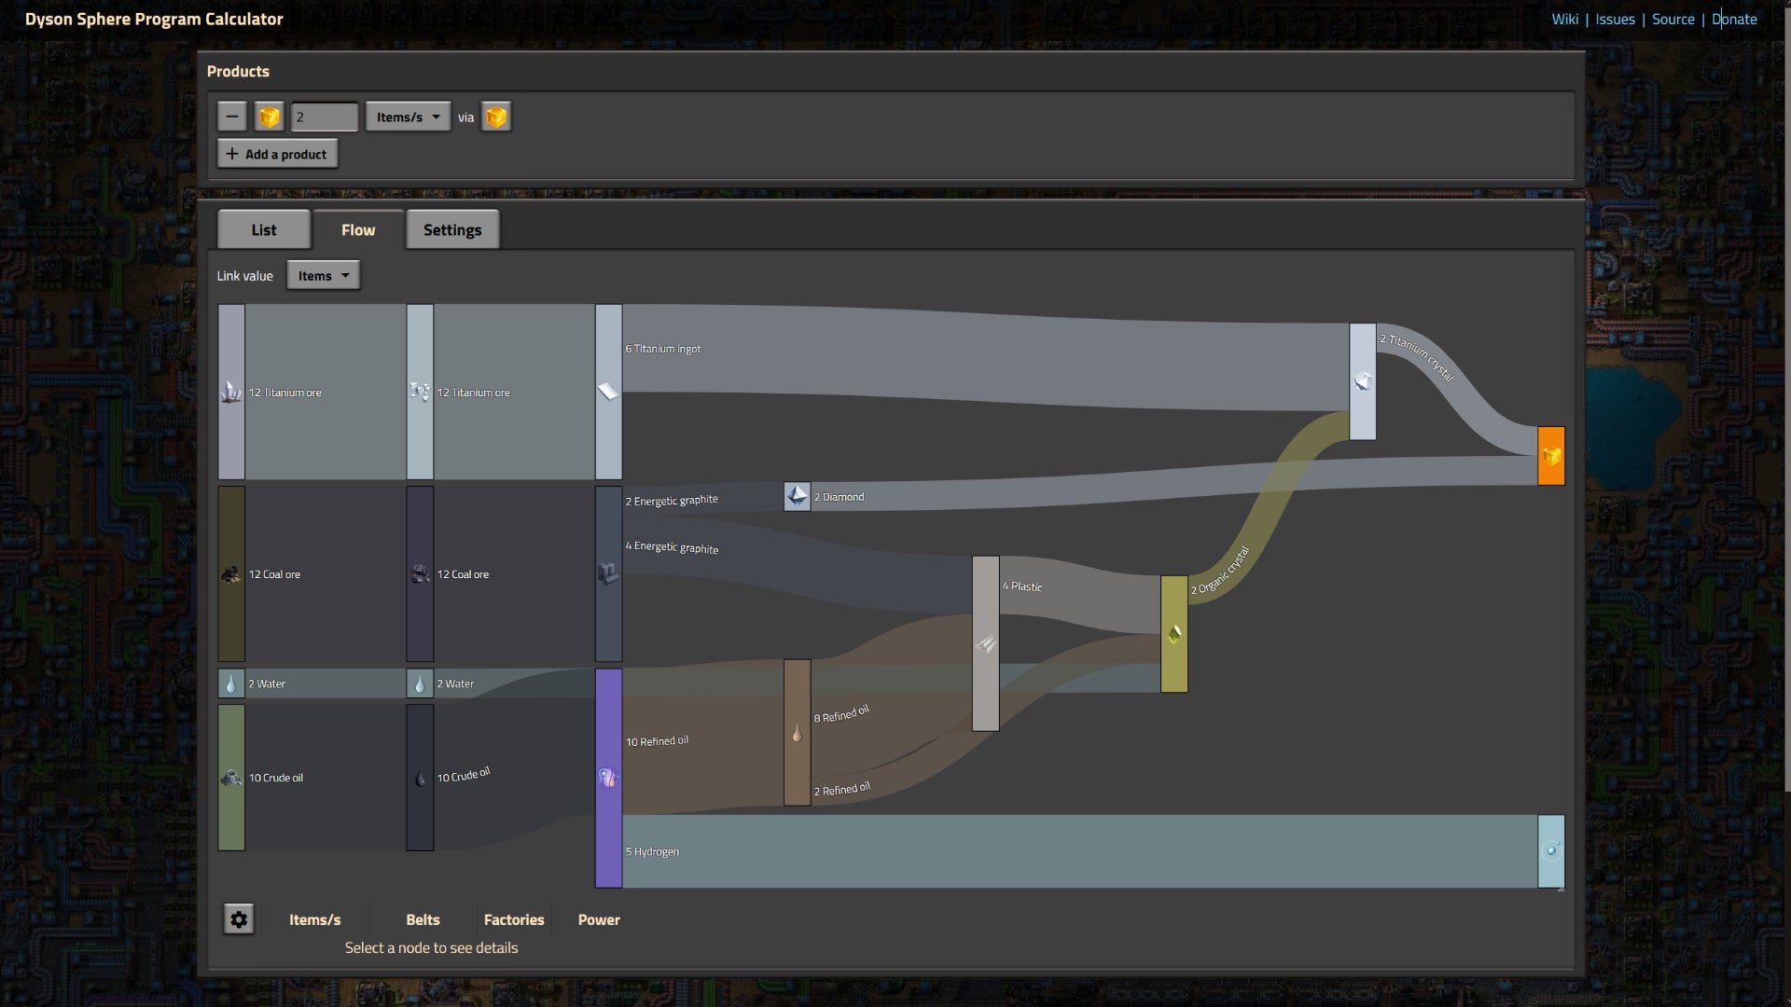The image size is (1791, 1007).
Task: Click the Water resource icon
Action: tap(232, 683)
